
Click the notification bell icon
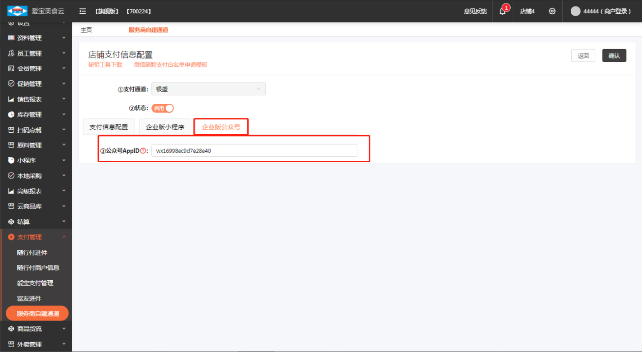pos(502,11)
